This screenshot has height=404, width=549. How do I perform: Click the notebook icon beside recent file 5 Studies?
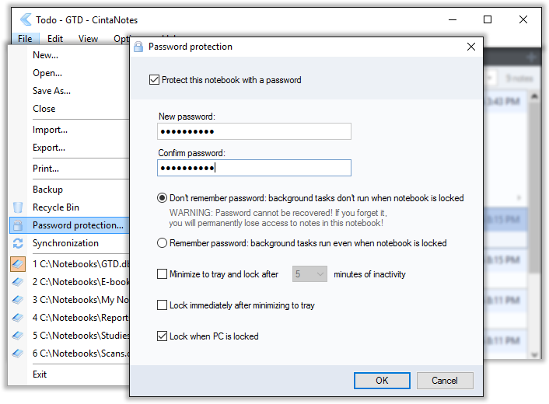(18, 336)
